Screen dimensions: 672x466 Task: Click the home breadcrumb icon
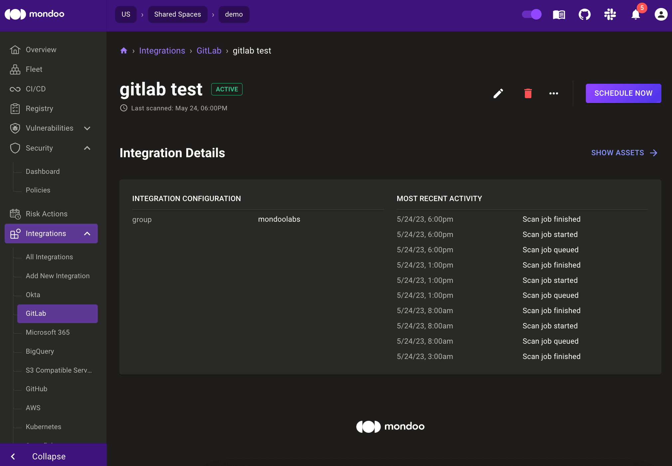coord(123,51)
